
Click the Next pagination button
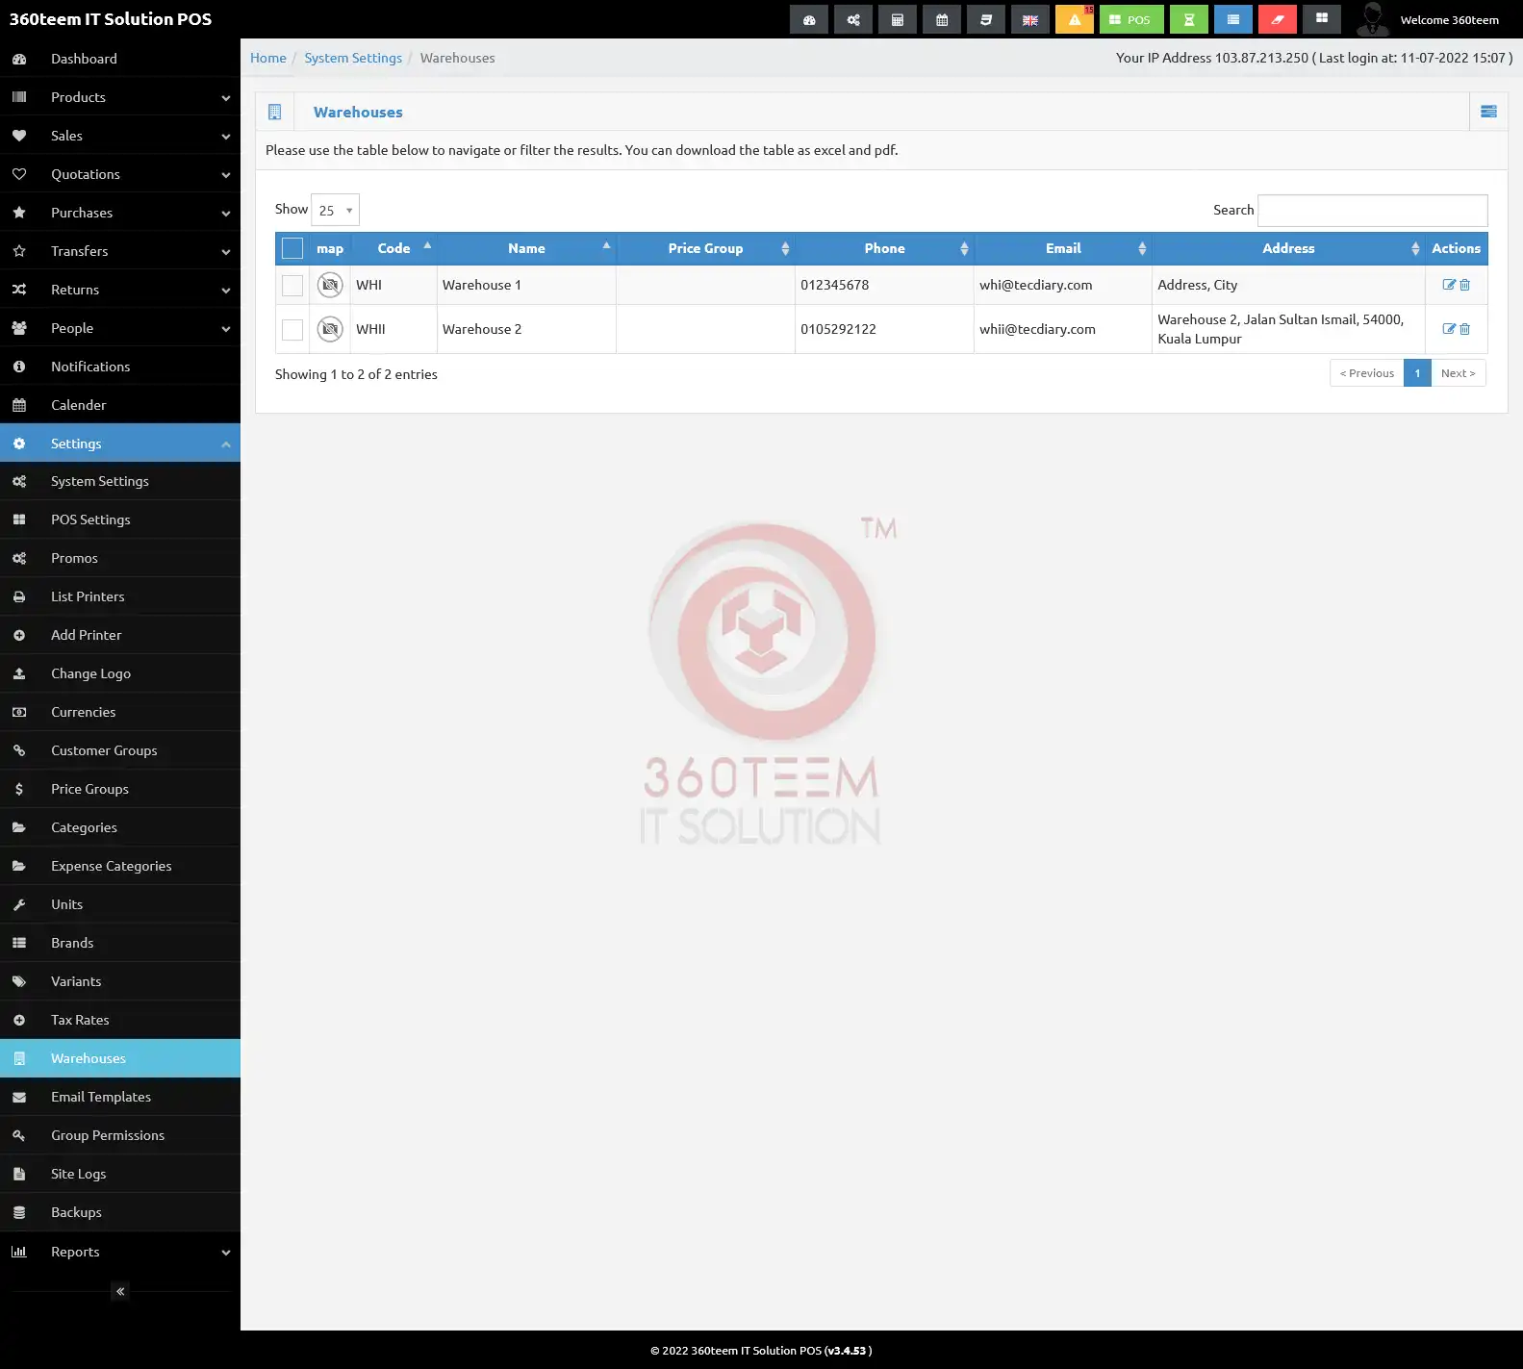point(1459,373)
